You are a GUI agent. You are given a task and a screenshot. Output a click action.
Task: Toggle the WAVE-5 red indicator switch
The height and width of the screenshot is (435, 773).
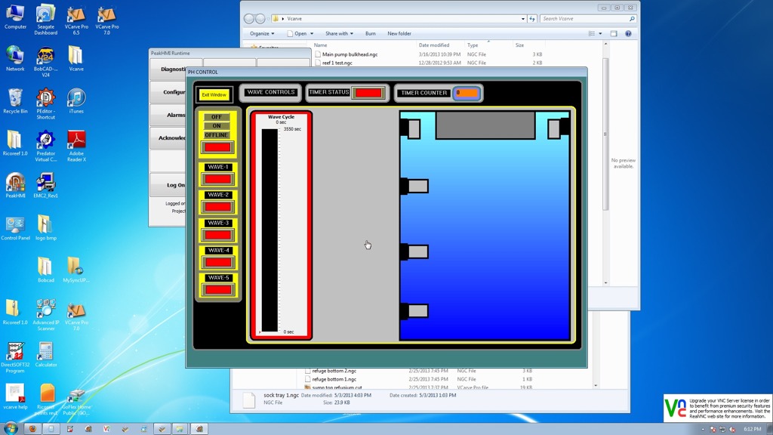point(217,289)
